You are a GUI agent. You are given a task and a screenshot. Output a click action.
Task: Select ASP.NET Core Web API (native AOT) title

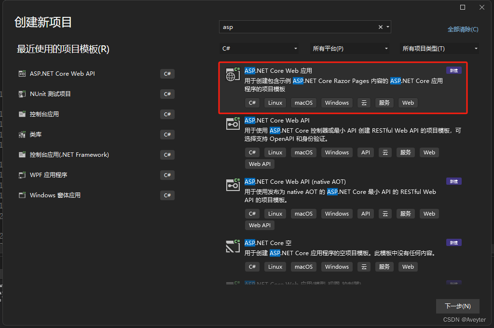(x=295, y=182)
